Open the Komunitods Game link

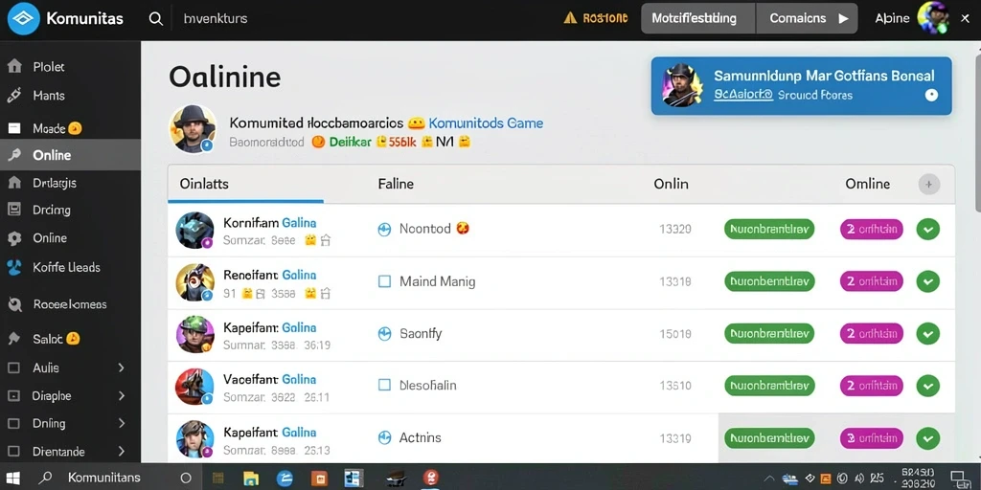pyautogui.click(x=486, y=123)
